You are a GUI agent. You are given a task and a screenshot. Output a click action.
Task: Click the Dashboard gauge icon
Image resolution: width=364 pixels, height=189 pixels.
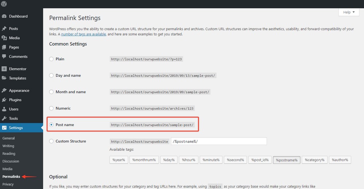tap(4, 16)
